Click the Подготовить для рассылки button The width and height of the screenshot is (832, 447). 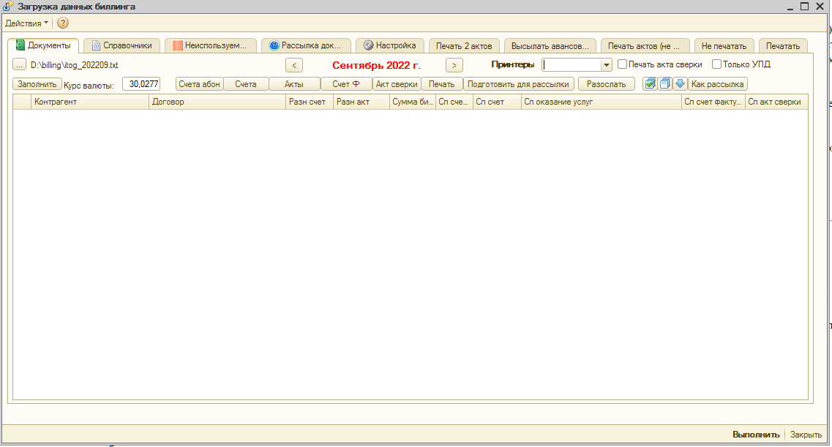tap(518, 84)
